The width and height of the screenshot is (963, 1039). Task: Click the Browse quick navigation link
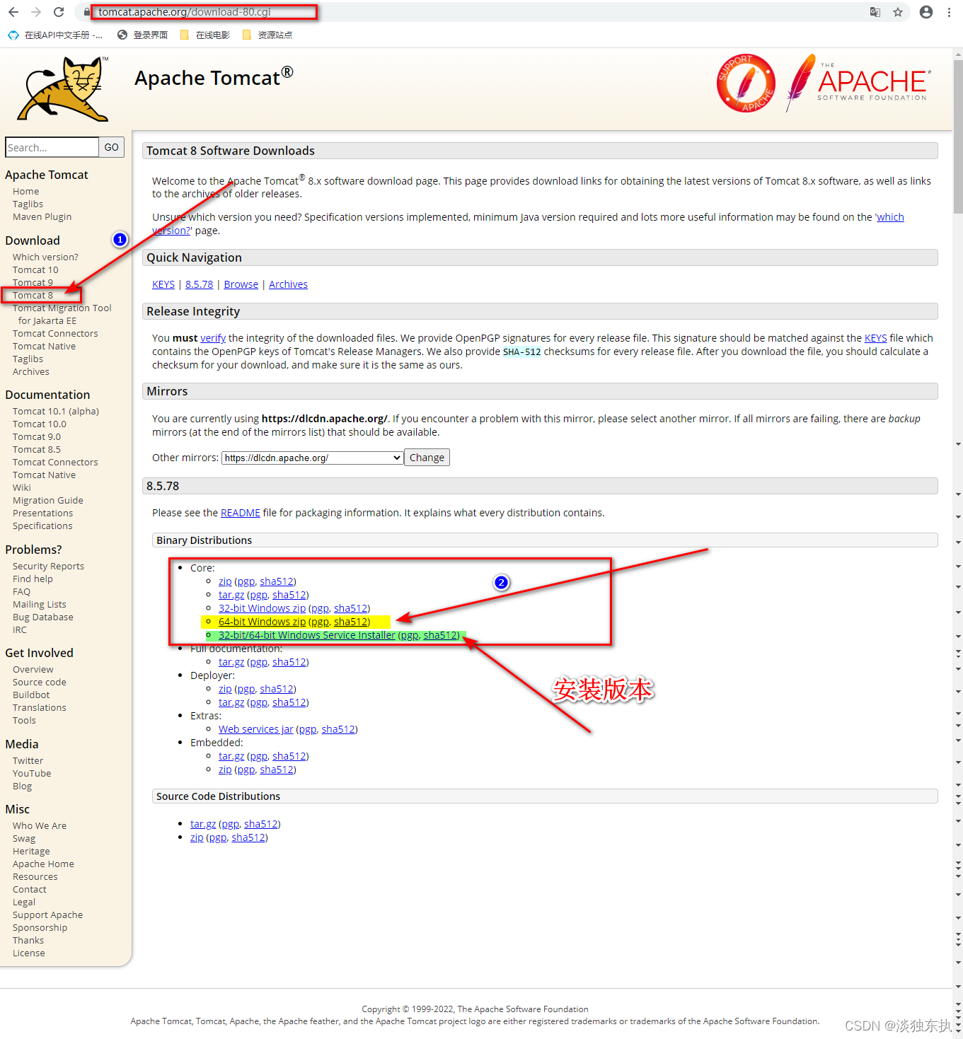pos(241,284)
